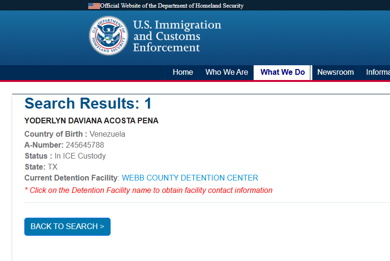The image size is (390, 261).
Task: Select the name YODERLYN DAVIANA ACOSTA PENA
Action: click(91, 120)
